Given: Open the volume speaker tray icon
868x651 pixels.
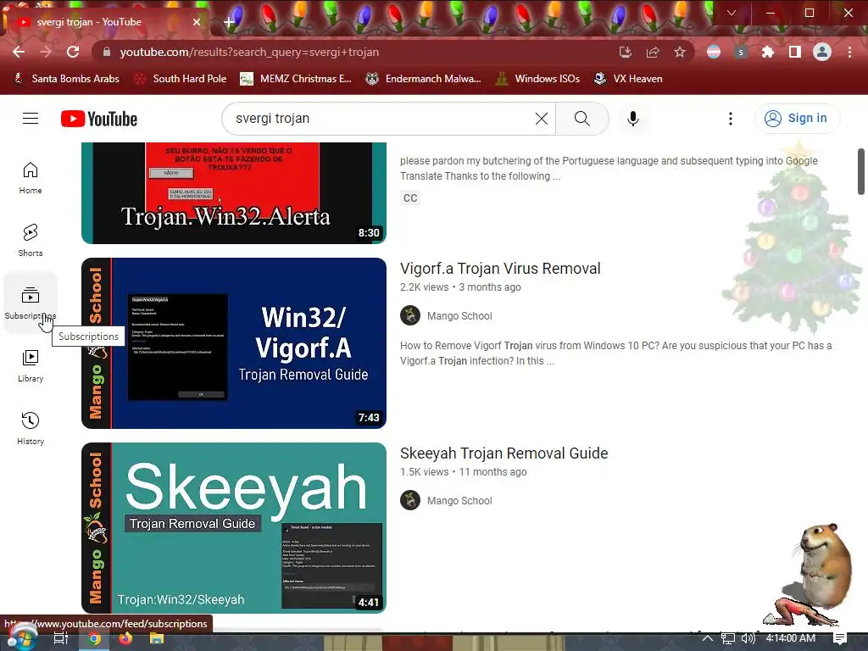Looking at the screenshot, I should click(x=748, y=638).
